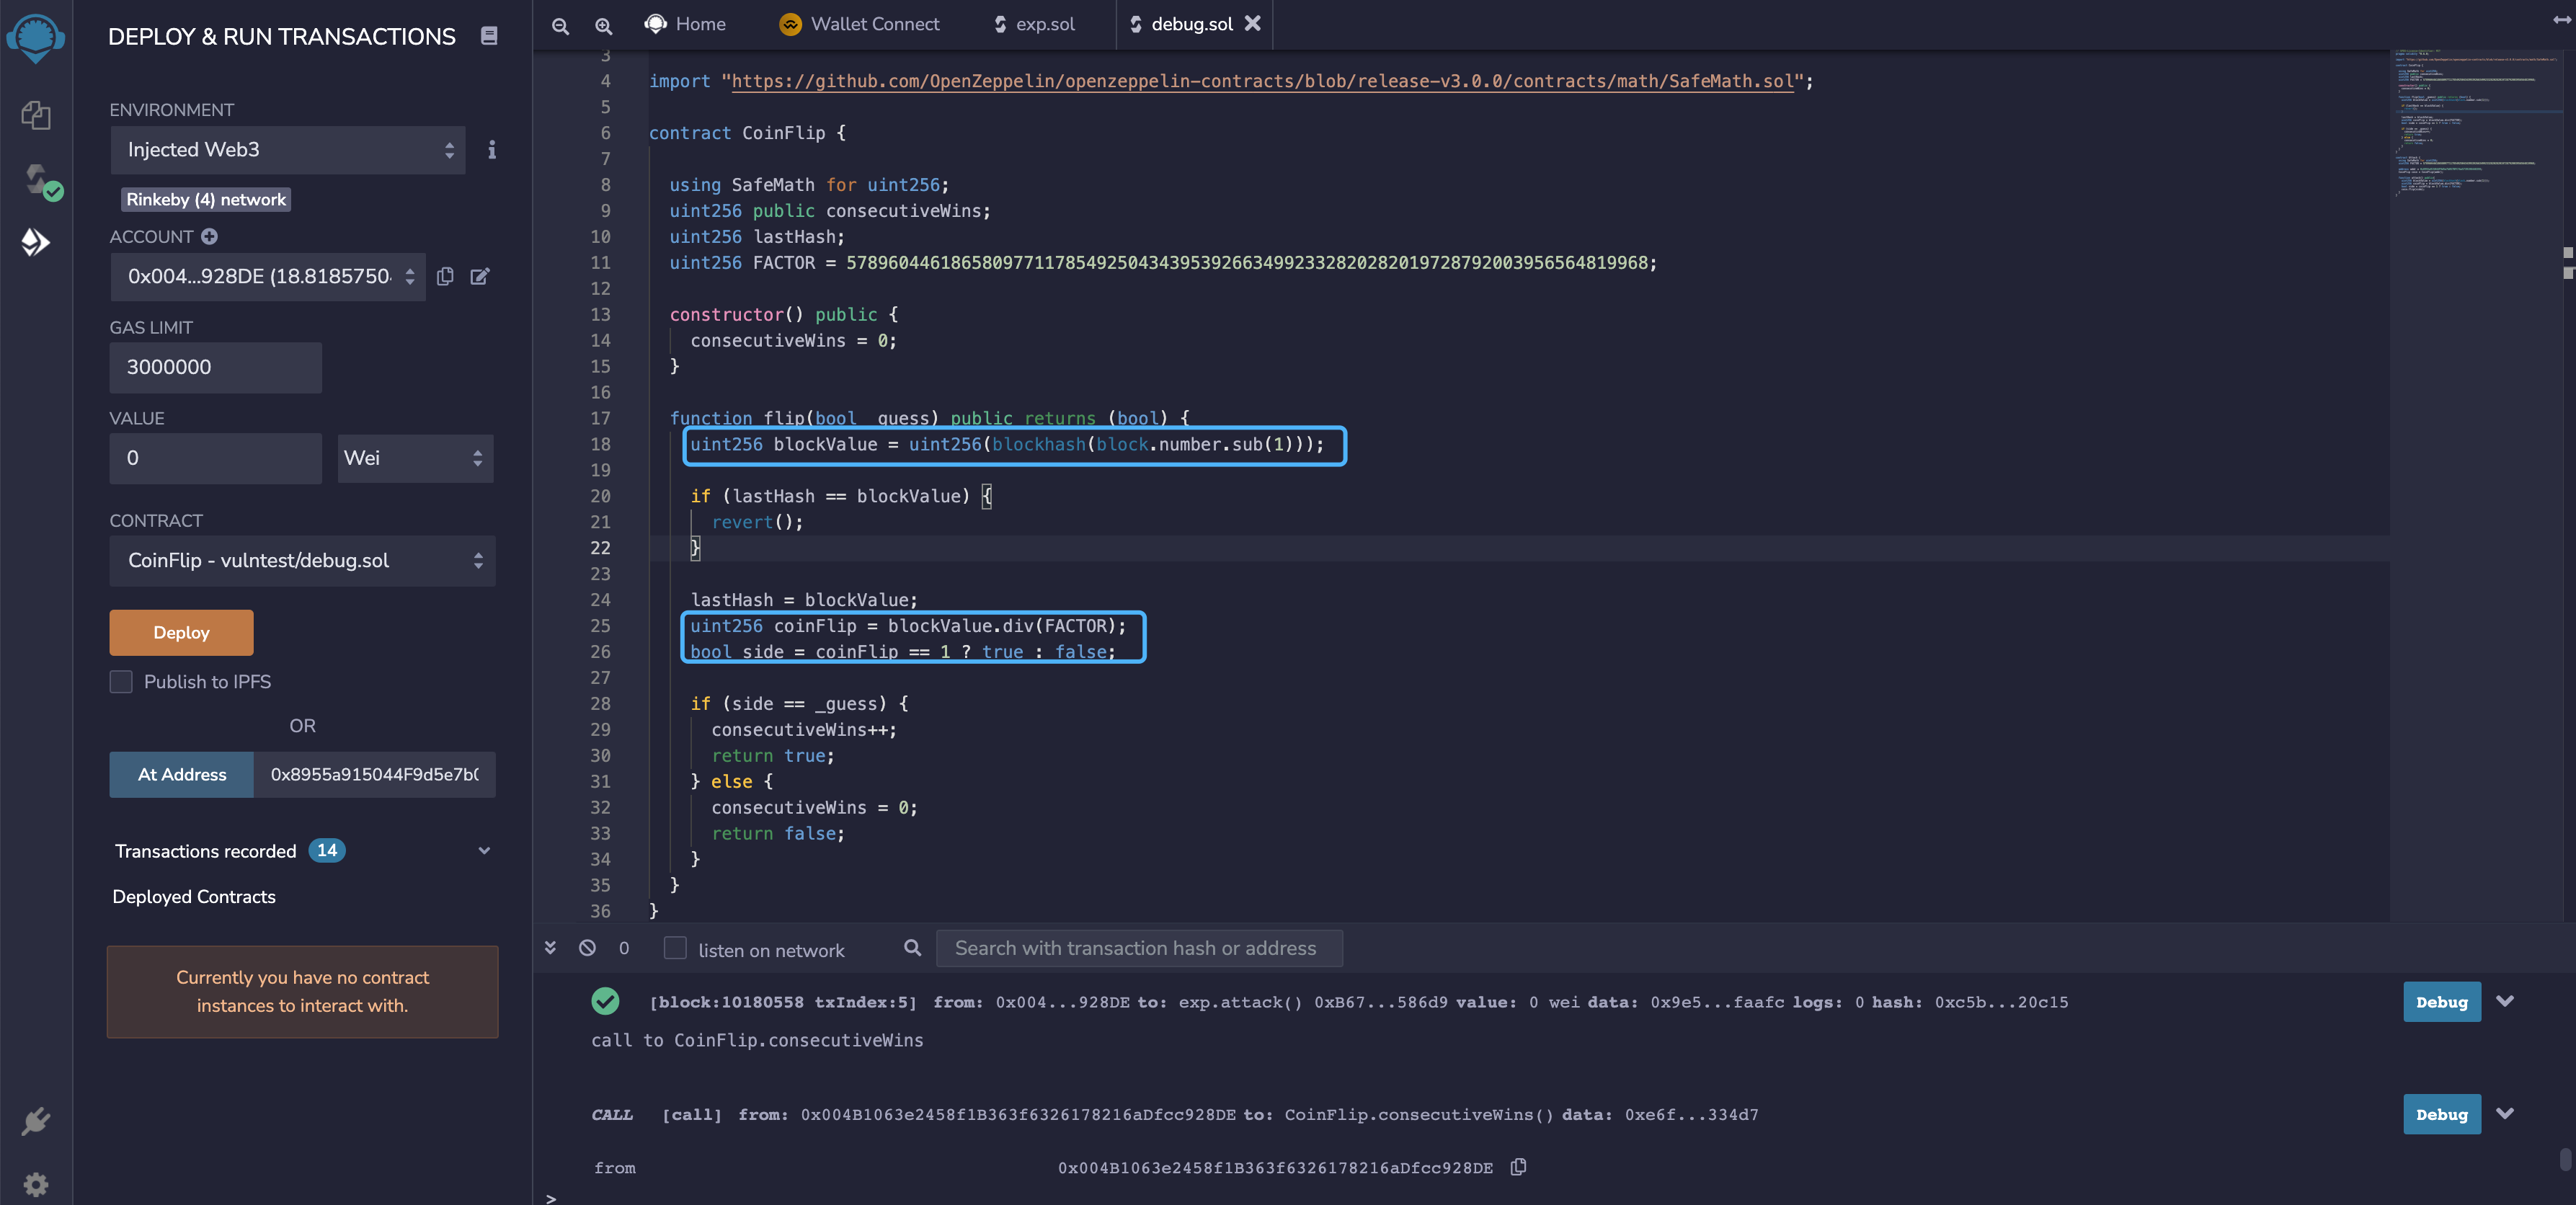Click the transactions recorded count badge 14
The image size is (2576, 1205).
pos(327,851)
